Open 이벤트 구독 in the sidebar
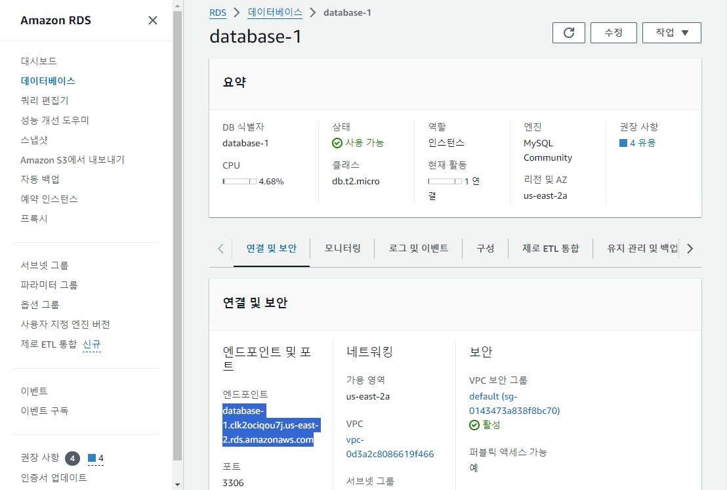 point(45,411)
